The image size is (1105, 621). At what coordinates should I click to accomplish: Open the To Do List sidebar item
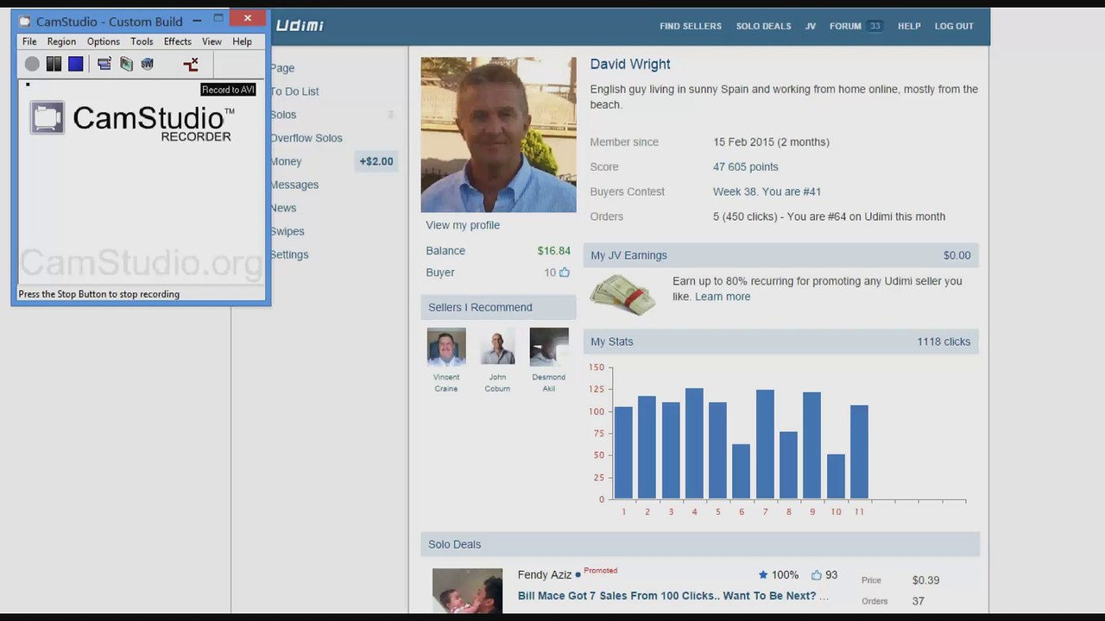point(294,91)
